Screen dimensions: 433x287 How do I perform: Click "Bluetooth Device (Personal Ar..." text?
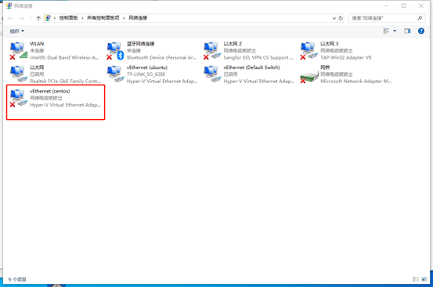(161, 57)
